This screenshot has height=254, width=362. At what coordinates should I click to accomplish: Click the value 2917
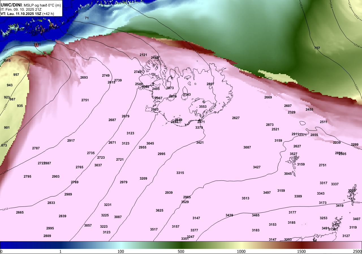71,141
